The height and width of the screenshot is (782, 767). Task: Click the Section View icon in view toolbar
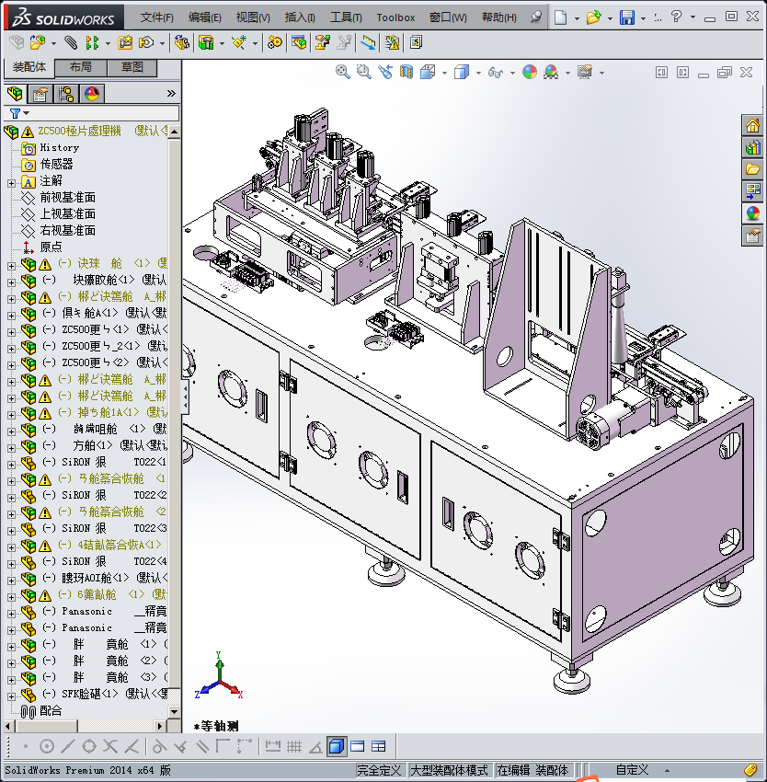(406, 72)
